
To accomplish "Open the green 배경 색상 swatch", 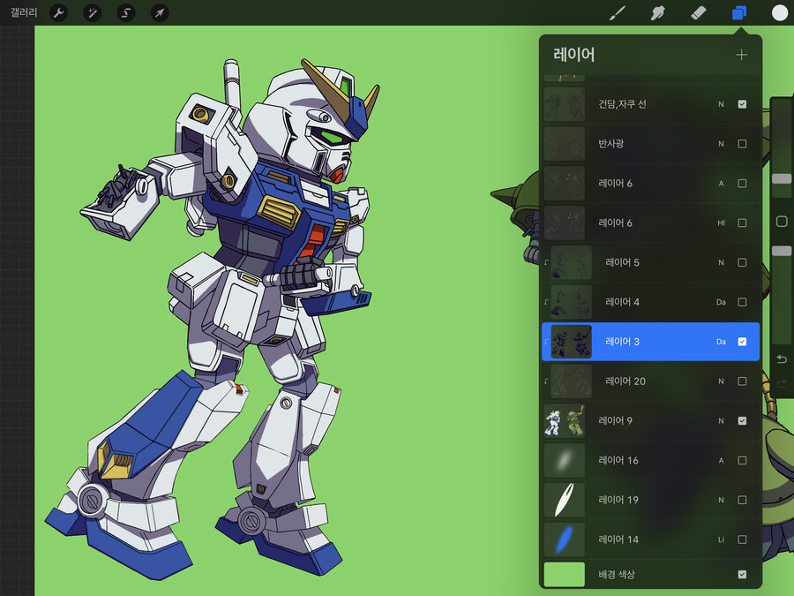I will pos(564,574).
